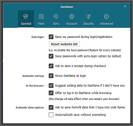Click the Automatic data capture: label

coord(30,107)
